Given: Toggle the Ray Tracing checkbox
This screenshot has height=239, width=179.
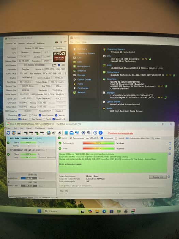Looking at the screenshot, I should point(30,119).
